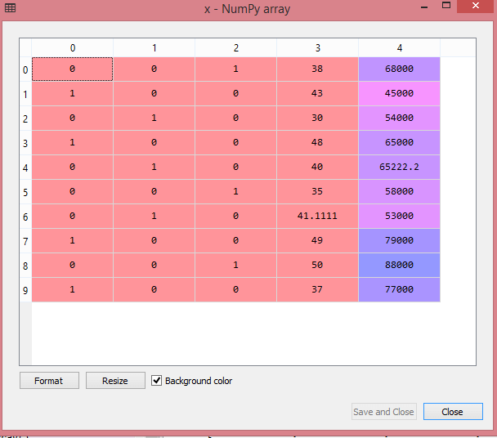
Task: Select column header 0
Action: pos(72,48)
